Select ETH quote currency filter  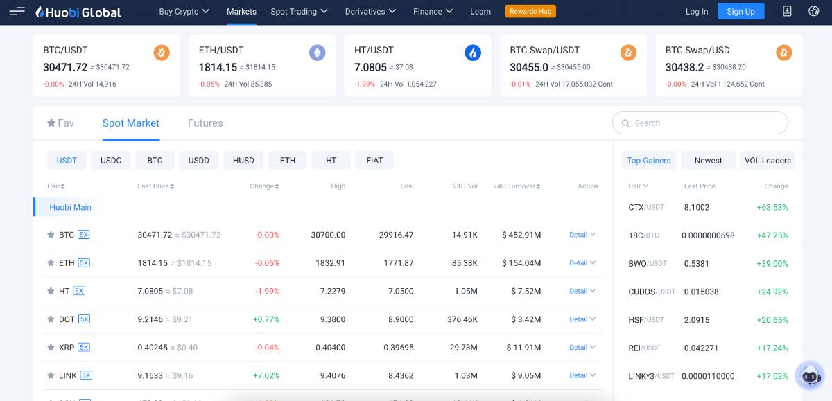(x=288, y=160)
